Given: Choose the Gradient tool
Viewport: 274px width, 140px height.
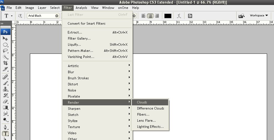Looking at the screenshot, I should point(5,107).
